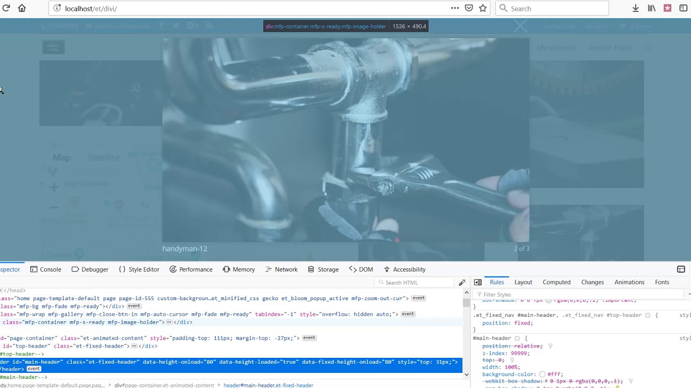This screenshot has width=691, height=388.
Task: Open the Library bookshelf icon
Action: [x=652, y=8]
